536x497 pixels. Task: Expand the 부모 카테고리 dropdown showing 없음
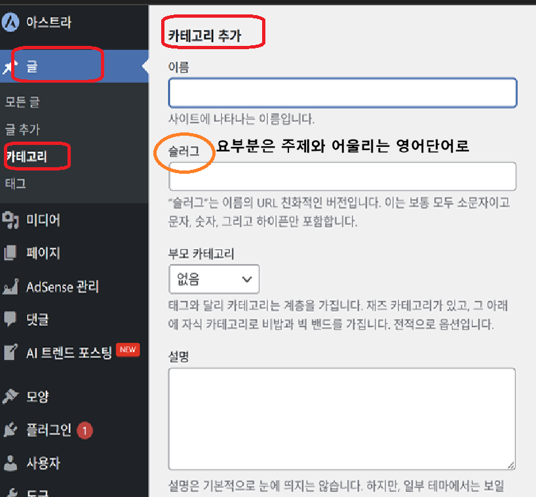[214, 279]
